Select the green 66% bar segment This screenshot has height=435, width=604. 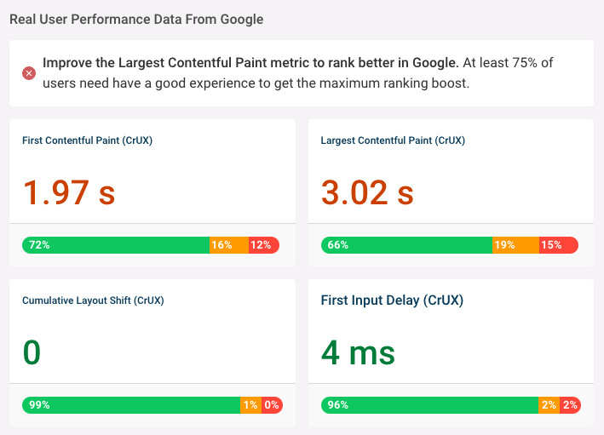point(406,245)
